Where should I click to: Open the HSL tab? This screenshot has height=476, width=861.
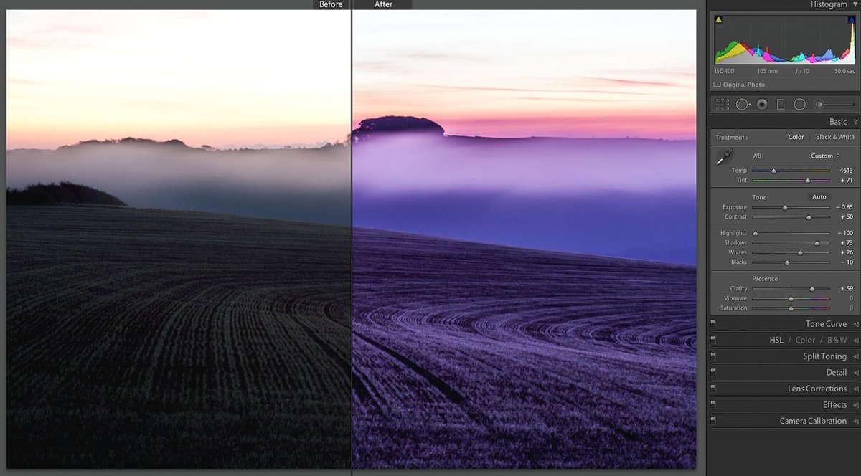point(776,340)
